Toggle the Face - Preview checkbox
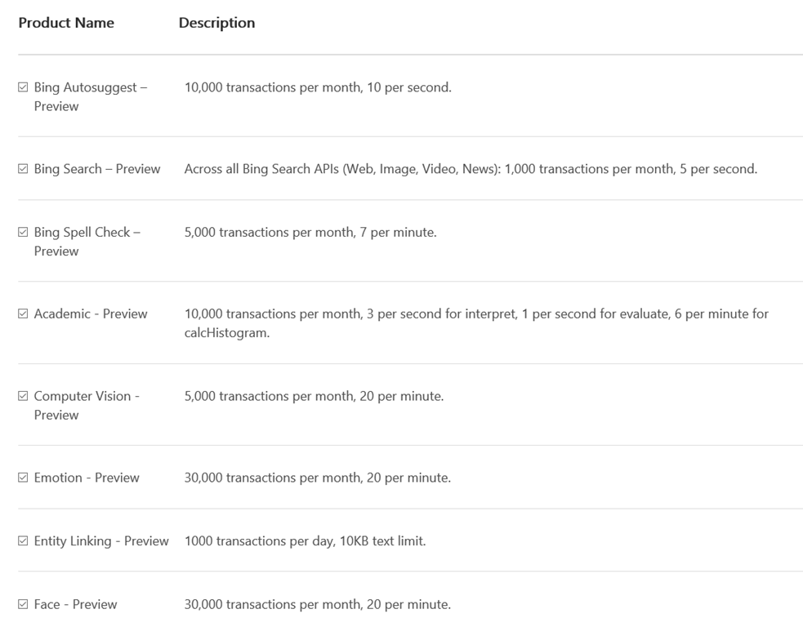 pyautogui.click(x=23, y=604)
